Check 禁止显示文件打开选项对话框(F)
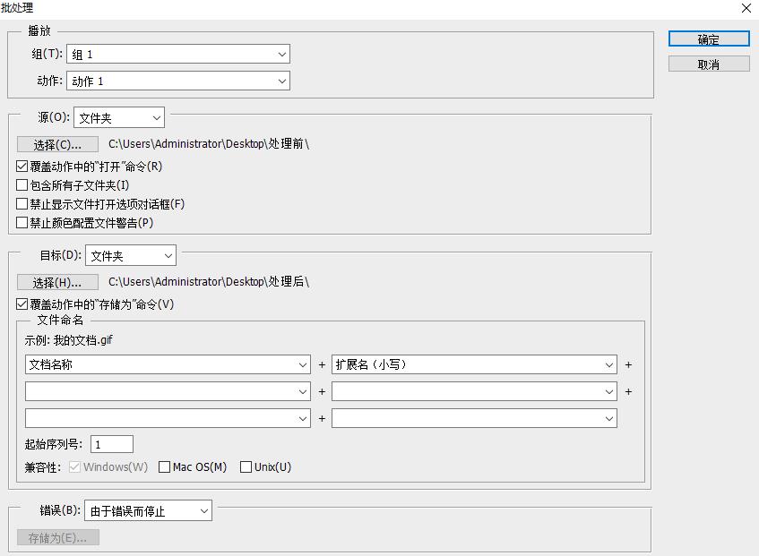759x556 pixels. [22, 204]
